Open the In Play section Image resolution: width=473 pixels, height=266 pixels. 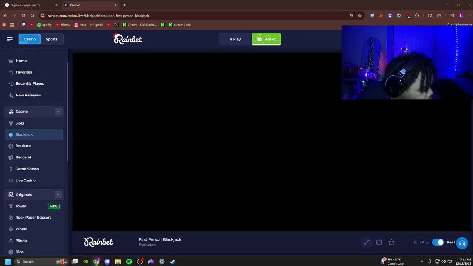234,39
